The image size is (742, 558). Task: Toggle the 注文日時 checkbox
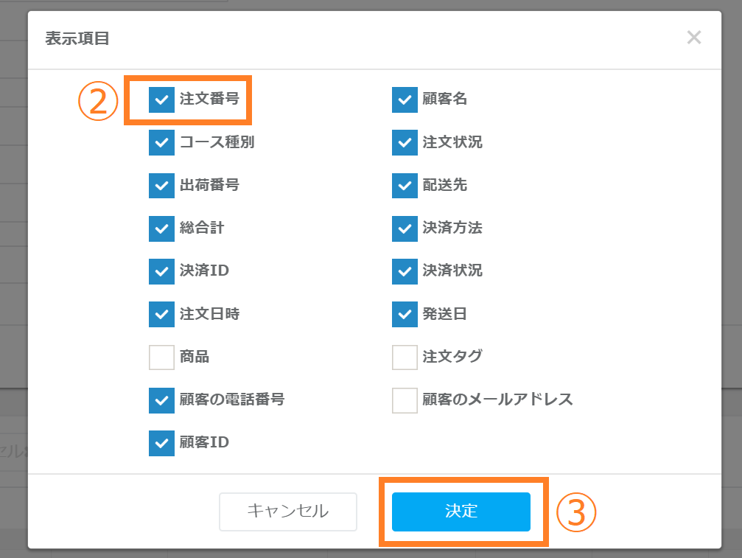[x=161, y=315]
